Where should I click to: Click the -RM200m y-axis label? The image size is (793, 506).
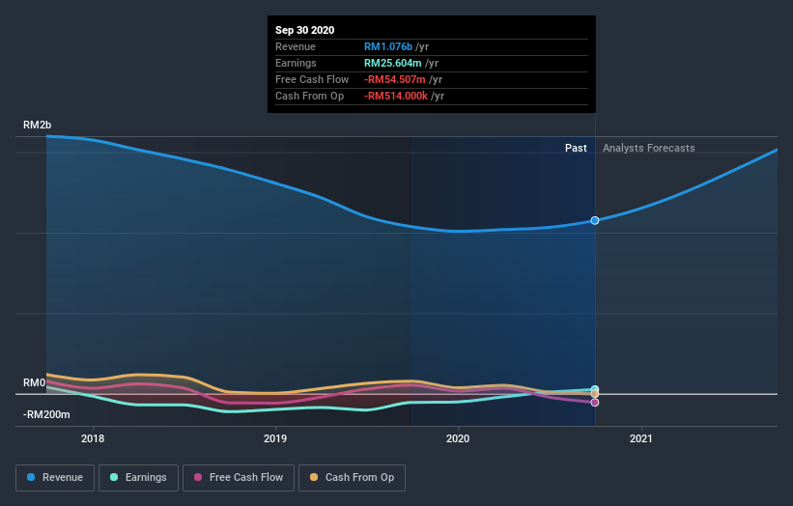(x=46, y=414)
